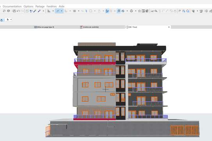
Task: Expand the Arrow tool dropdown
Action: click(x=11, y=20)
